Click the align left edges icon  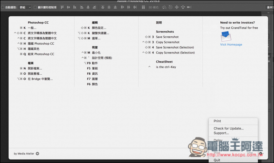coord(81,7)
